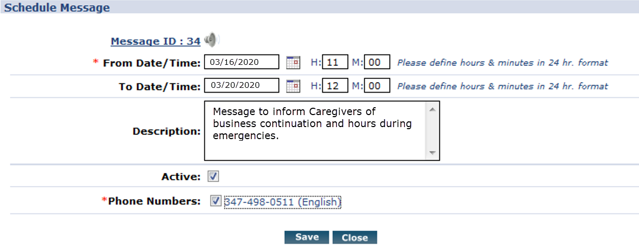Uncheck the 347-498-0511 phone number checkbox
The height and width of the screenshot is (250, 639).
pyautogui.click(x=215, y=201)
